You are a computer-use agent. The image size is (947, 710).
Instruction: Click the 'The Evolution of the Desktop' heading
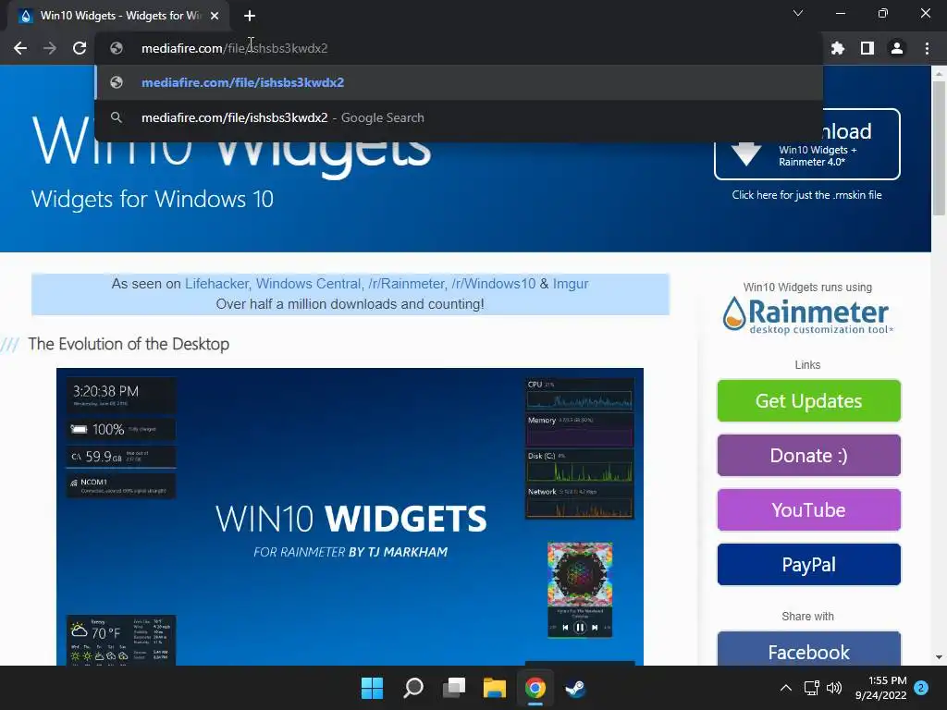(x=129, y=344)
